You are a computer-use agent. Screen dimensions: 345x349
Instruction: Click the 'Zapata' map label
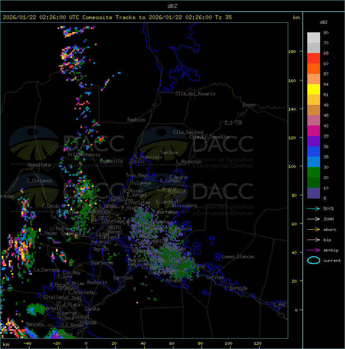(x=92, y=309)
